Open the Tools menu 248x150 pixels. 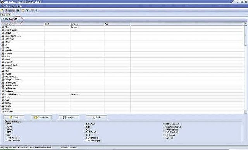click(14, 6)
